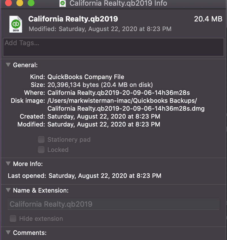Image resolution: width=227 pixels, height=240 pixels.
Task: Enable the Stationery pad checkbox
Action: point(41,139)
